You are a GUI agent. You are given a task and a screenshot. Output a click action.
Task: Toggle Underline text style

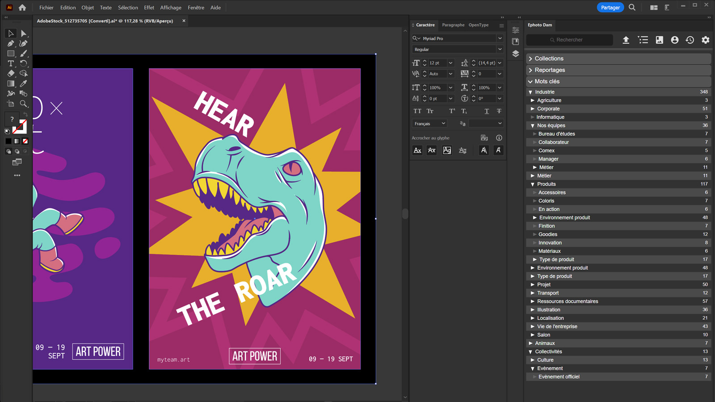point(487,111)
